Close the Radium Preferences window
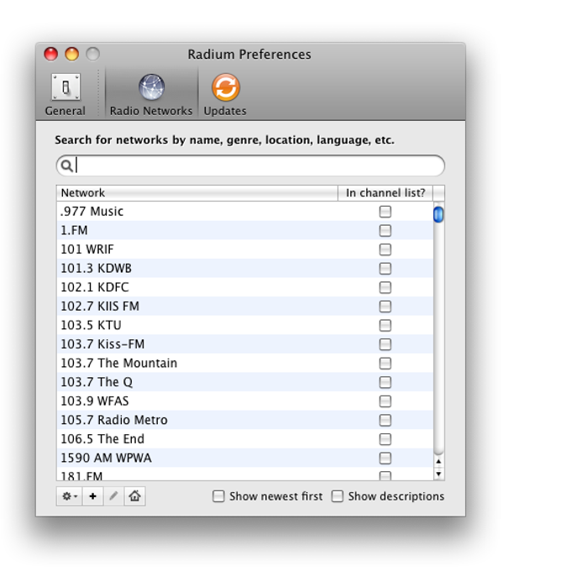Image resolution: width=571 pixels, height=587 pixels. tap(51, 55)
